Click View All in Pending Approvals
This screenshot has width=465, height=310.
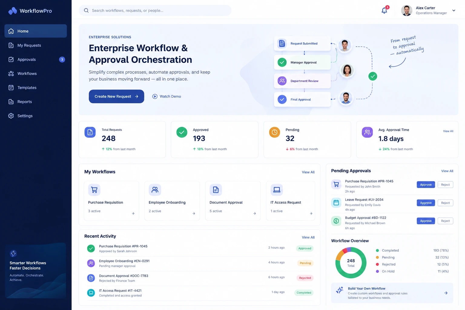pos(447,171)
